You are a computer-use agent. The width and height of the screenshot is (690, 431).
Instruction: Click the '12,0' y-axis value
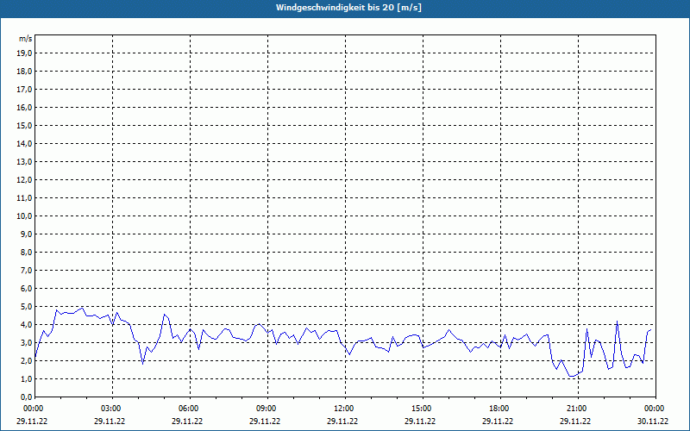click(24, 179)
